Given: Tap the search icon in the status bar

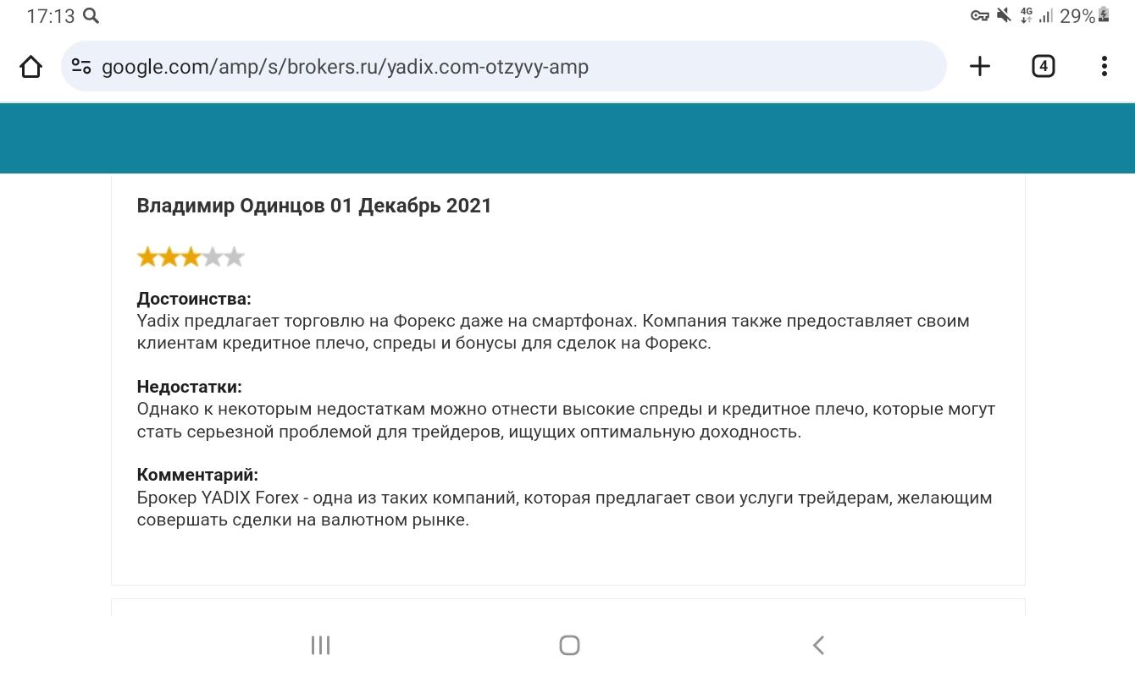Looking at the screenshot, I should (x=91, y=14).
